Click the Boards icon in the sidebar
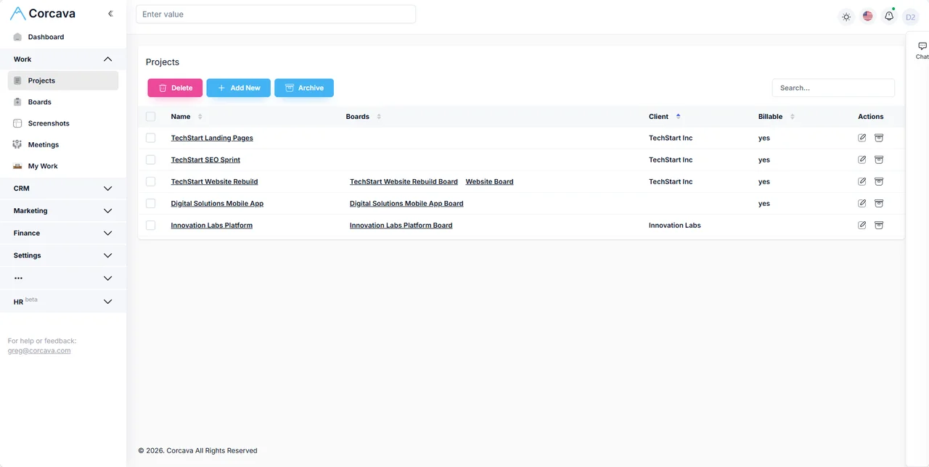The width and height of the screenshot is (929, 467). point(17,102)
